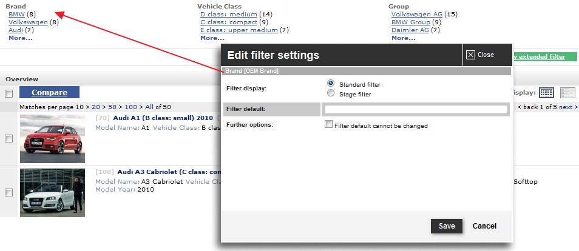This screenshot has height=251, width=579.
Task: Save the filter settings
Action: [x=447, y=226]
